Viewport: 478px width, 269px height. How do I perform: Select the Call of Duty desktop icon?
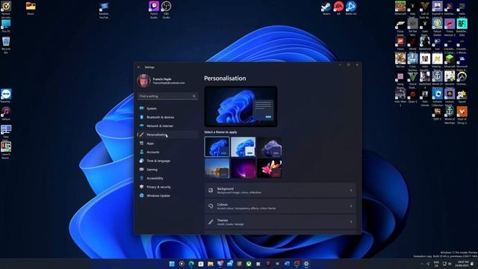coord(425,10)
